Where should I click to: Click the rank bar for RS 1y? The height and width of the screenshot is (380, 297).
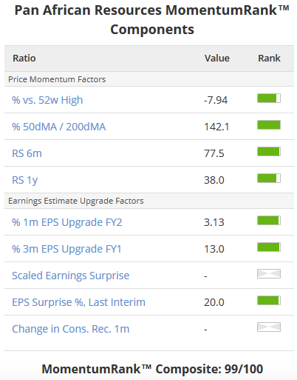269,179
